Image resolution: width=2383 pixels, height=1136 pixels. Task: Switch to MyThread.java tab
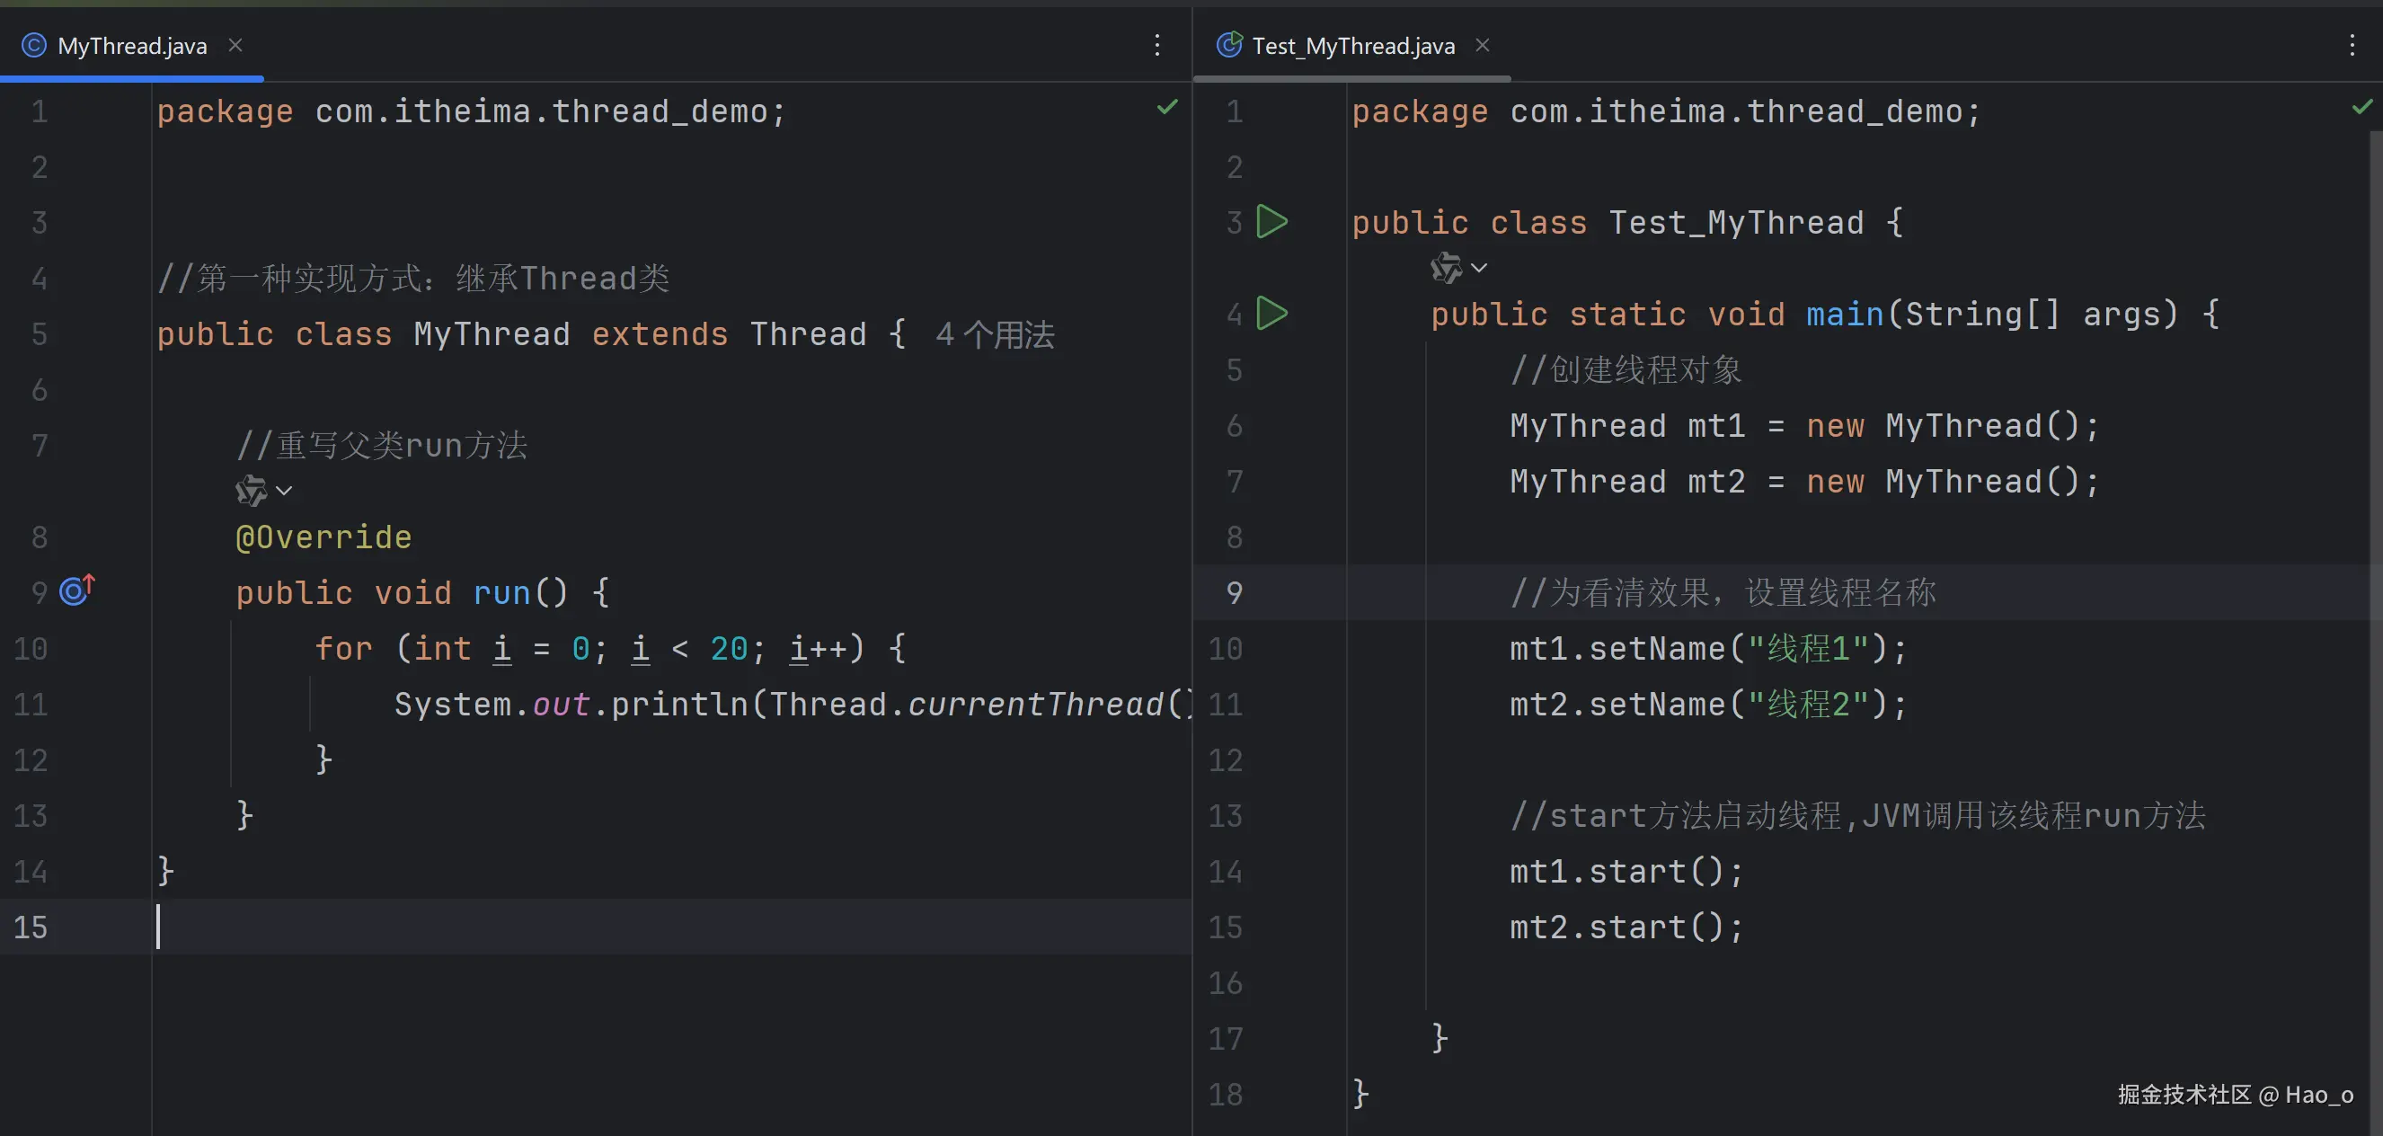click(131, 46)
